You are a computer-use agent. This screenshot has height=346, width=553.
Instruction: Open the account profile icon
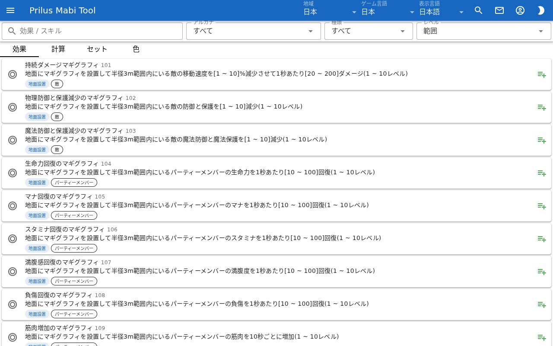(x=520, y=10)
